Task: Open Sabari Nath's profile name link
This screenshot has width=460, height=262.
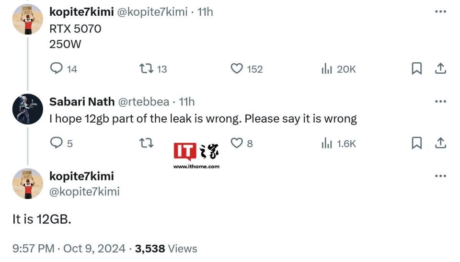Action: [82, 102]
